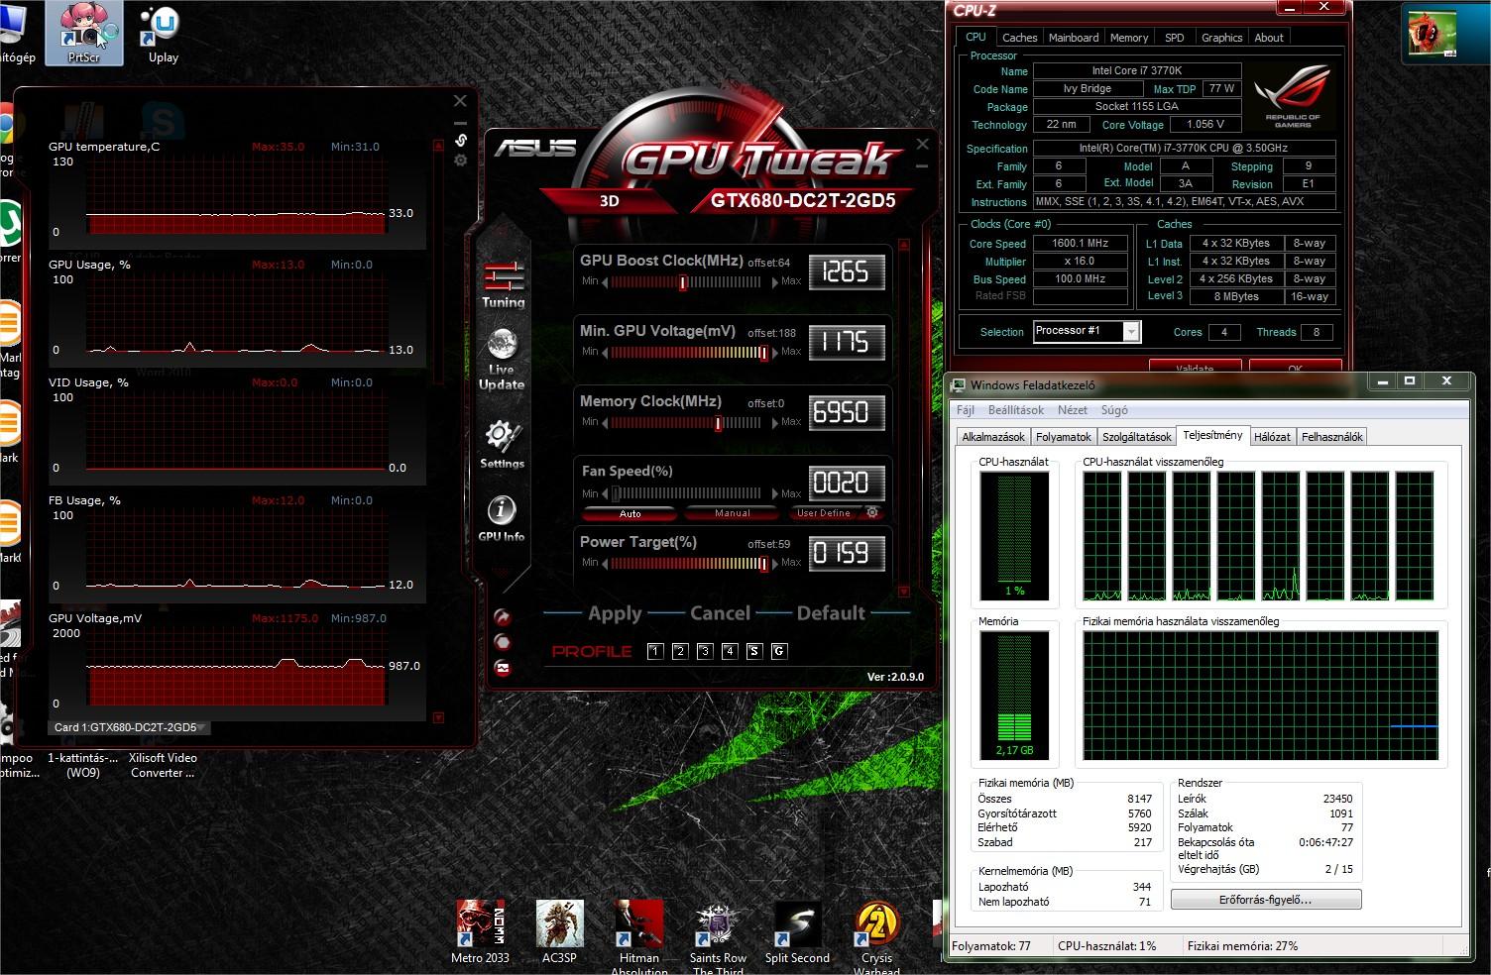This screenshot has height=975, width=1491.
Task: Click Cancel in GPU Tweak
Action: coord(720,613)
